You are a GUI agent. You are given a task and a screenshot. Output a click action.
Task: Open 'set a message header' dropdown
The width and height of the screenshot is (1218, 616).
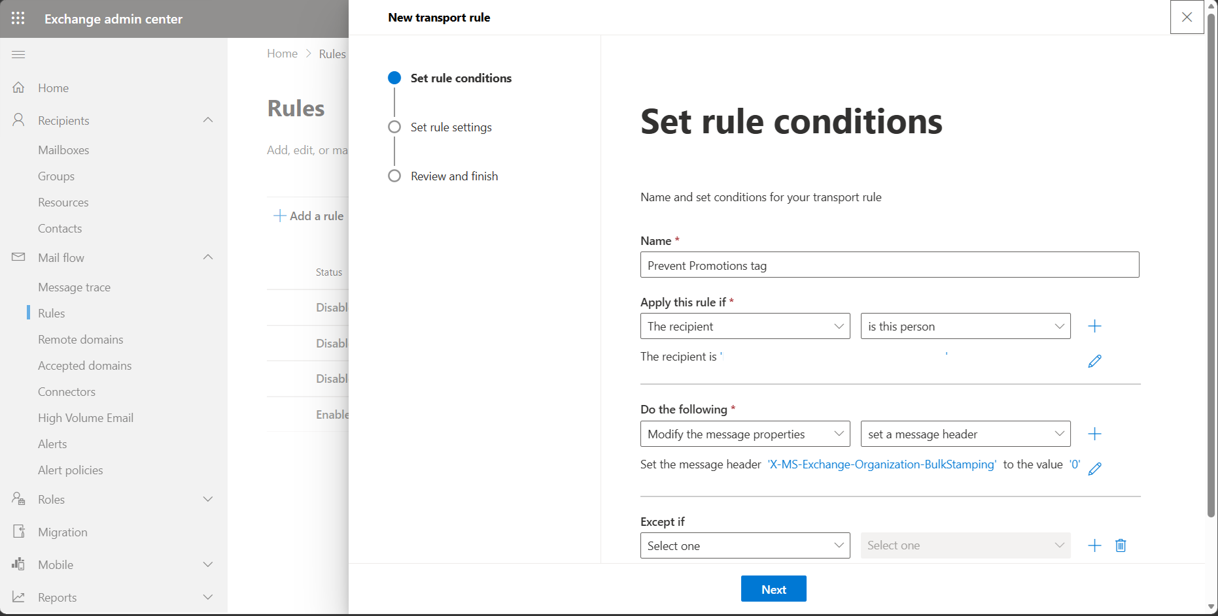click(966, 434)
